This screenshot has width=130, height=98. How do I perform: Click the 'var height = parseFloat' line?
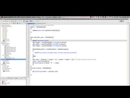(x=50, y=46)
